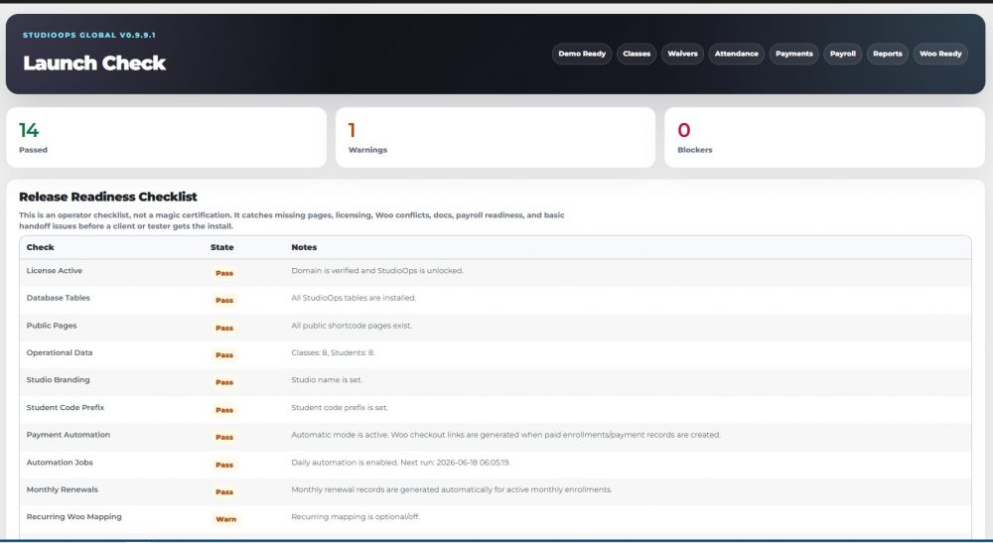Click the 1 Warnings summary card
The height and width of the screenshot is (543, 993).
496,137
